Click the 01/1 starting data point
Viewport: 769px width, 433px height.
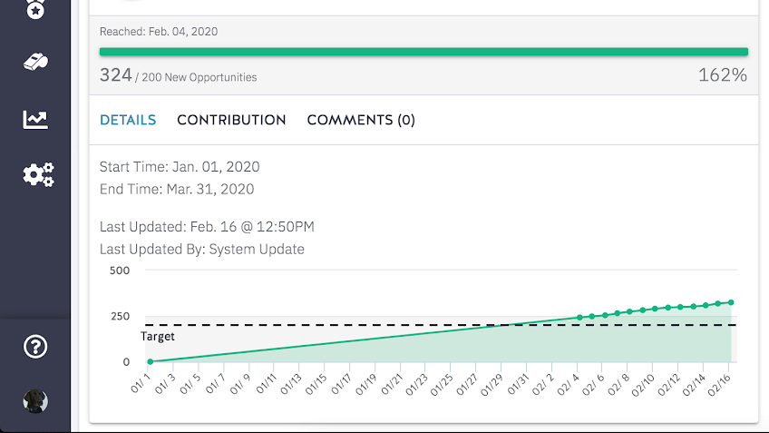point(151,362)
